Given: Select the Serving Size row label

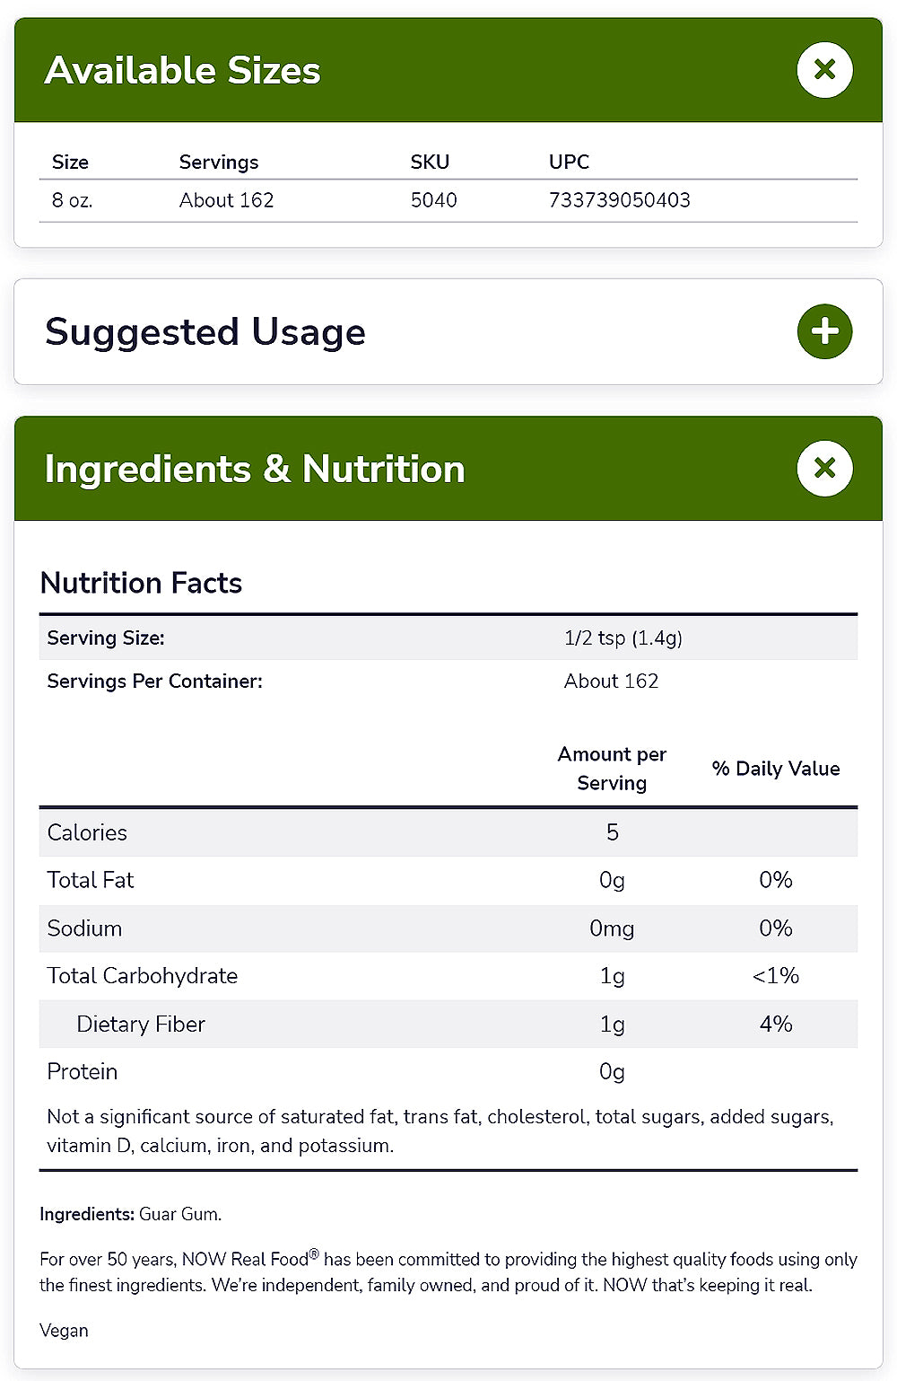Looking at the screenshot, I should click(106, 638).
